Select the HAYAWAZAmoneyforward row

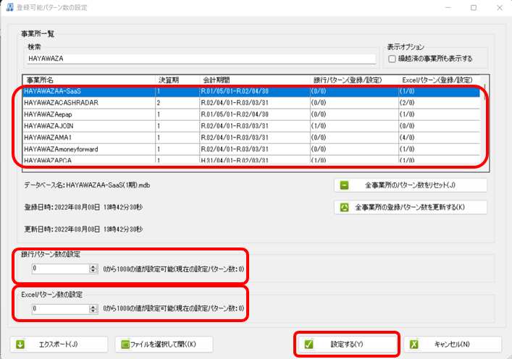pos(251,150)
